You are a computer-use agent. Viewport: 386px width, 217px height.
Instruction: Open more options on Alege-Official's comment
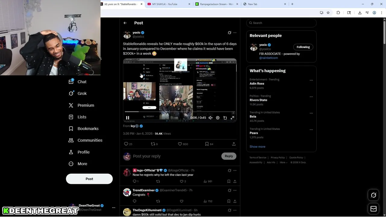coord(235,171)
